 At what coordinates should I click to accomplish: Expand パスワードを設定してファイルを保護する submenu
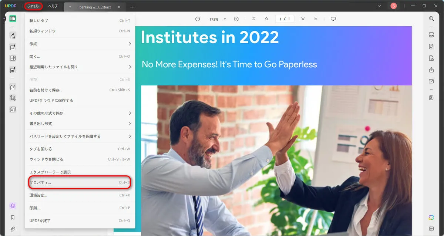[80, 136]
